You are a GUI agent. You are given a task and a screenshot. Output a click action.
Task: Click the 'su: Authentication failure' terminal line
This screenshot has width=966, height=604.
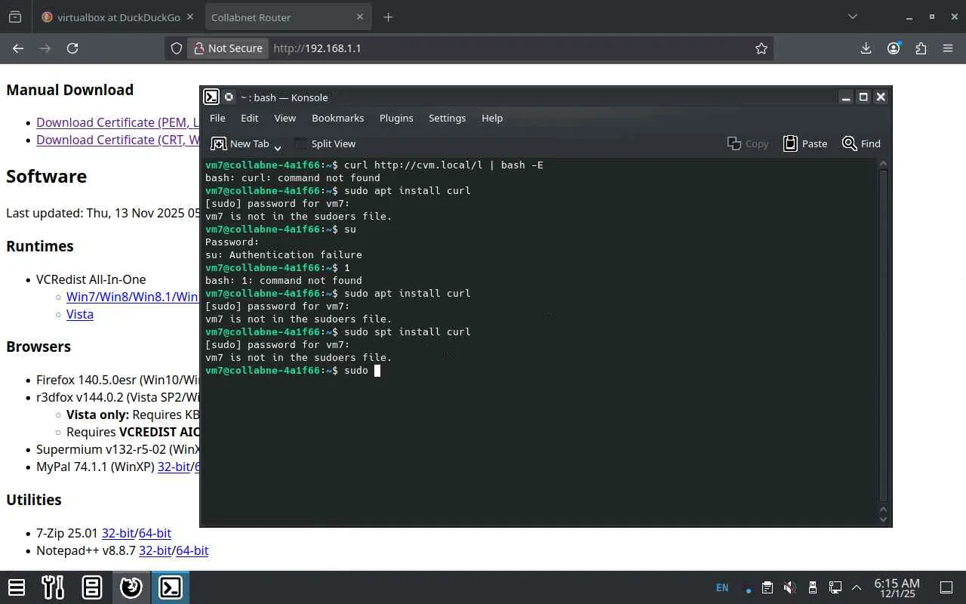click(284, 254)
